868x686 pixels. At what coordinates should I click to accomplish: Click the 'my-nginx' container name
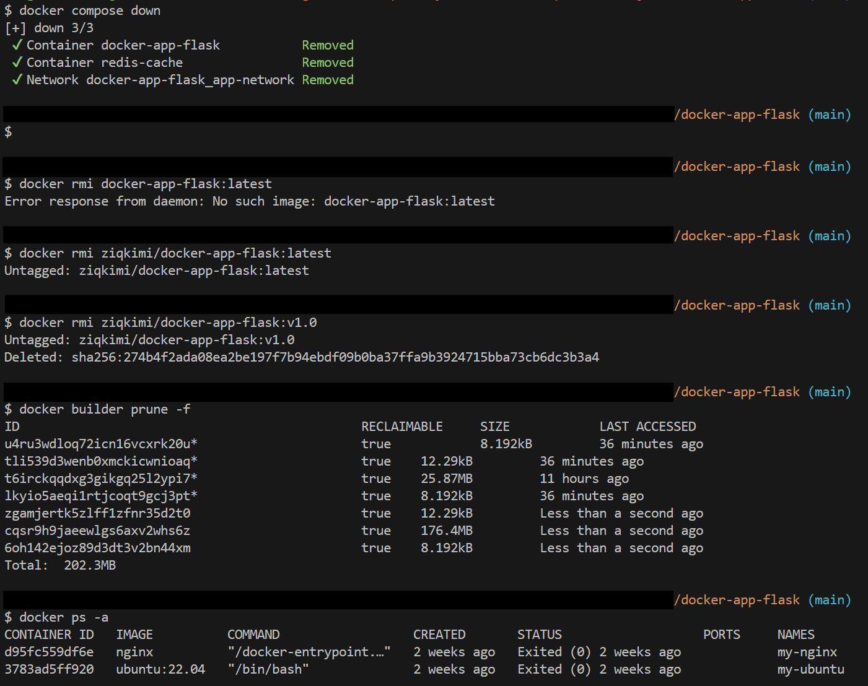pos(807,652)
